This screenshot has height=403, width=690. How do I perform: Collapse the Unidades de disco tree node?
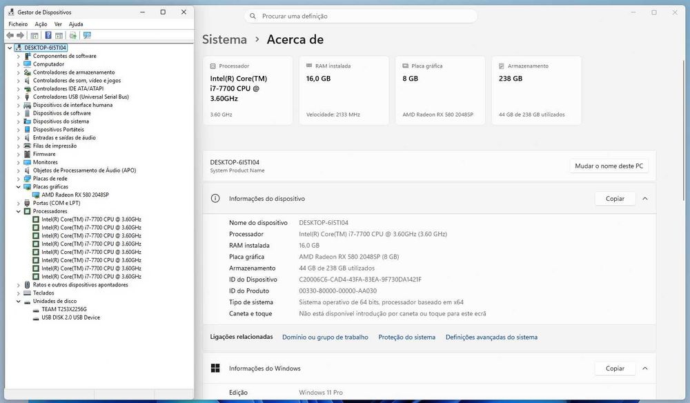tap(19, 302)
